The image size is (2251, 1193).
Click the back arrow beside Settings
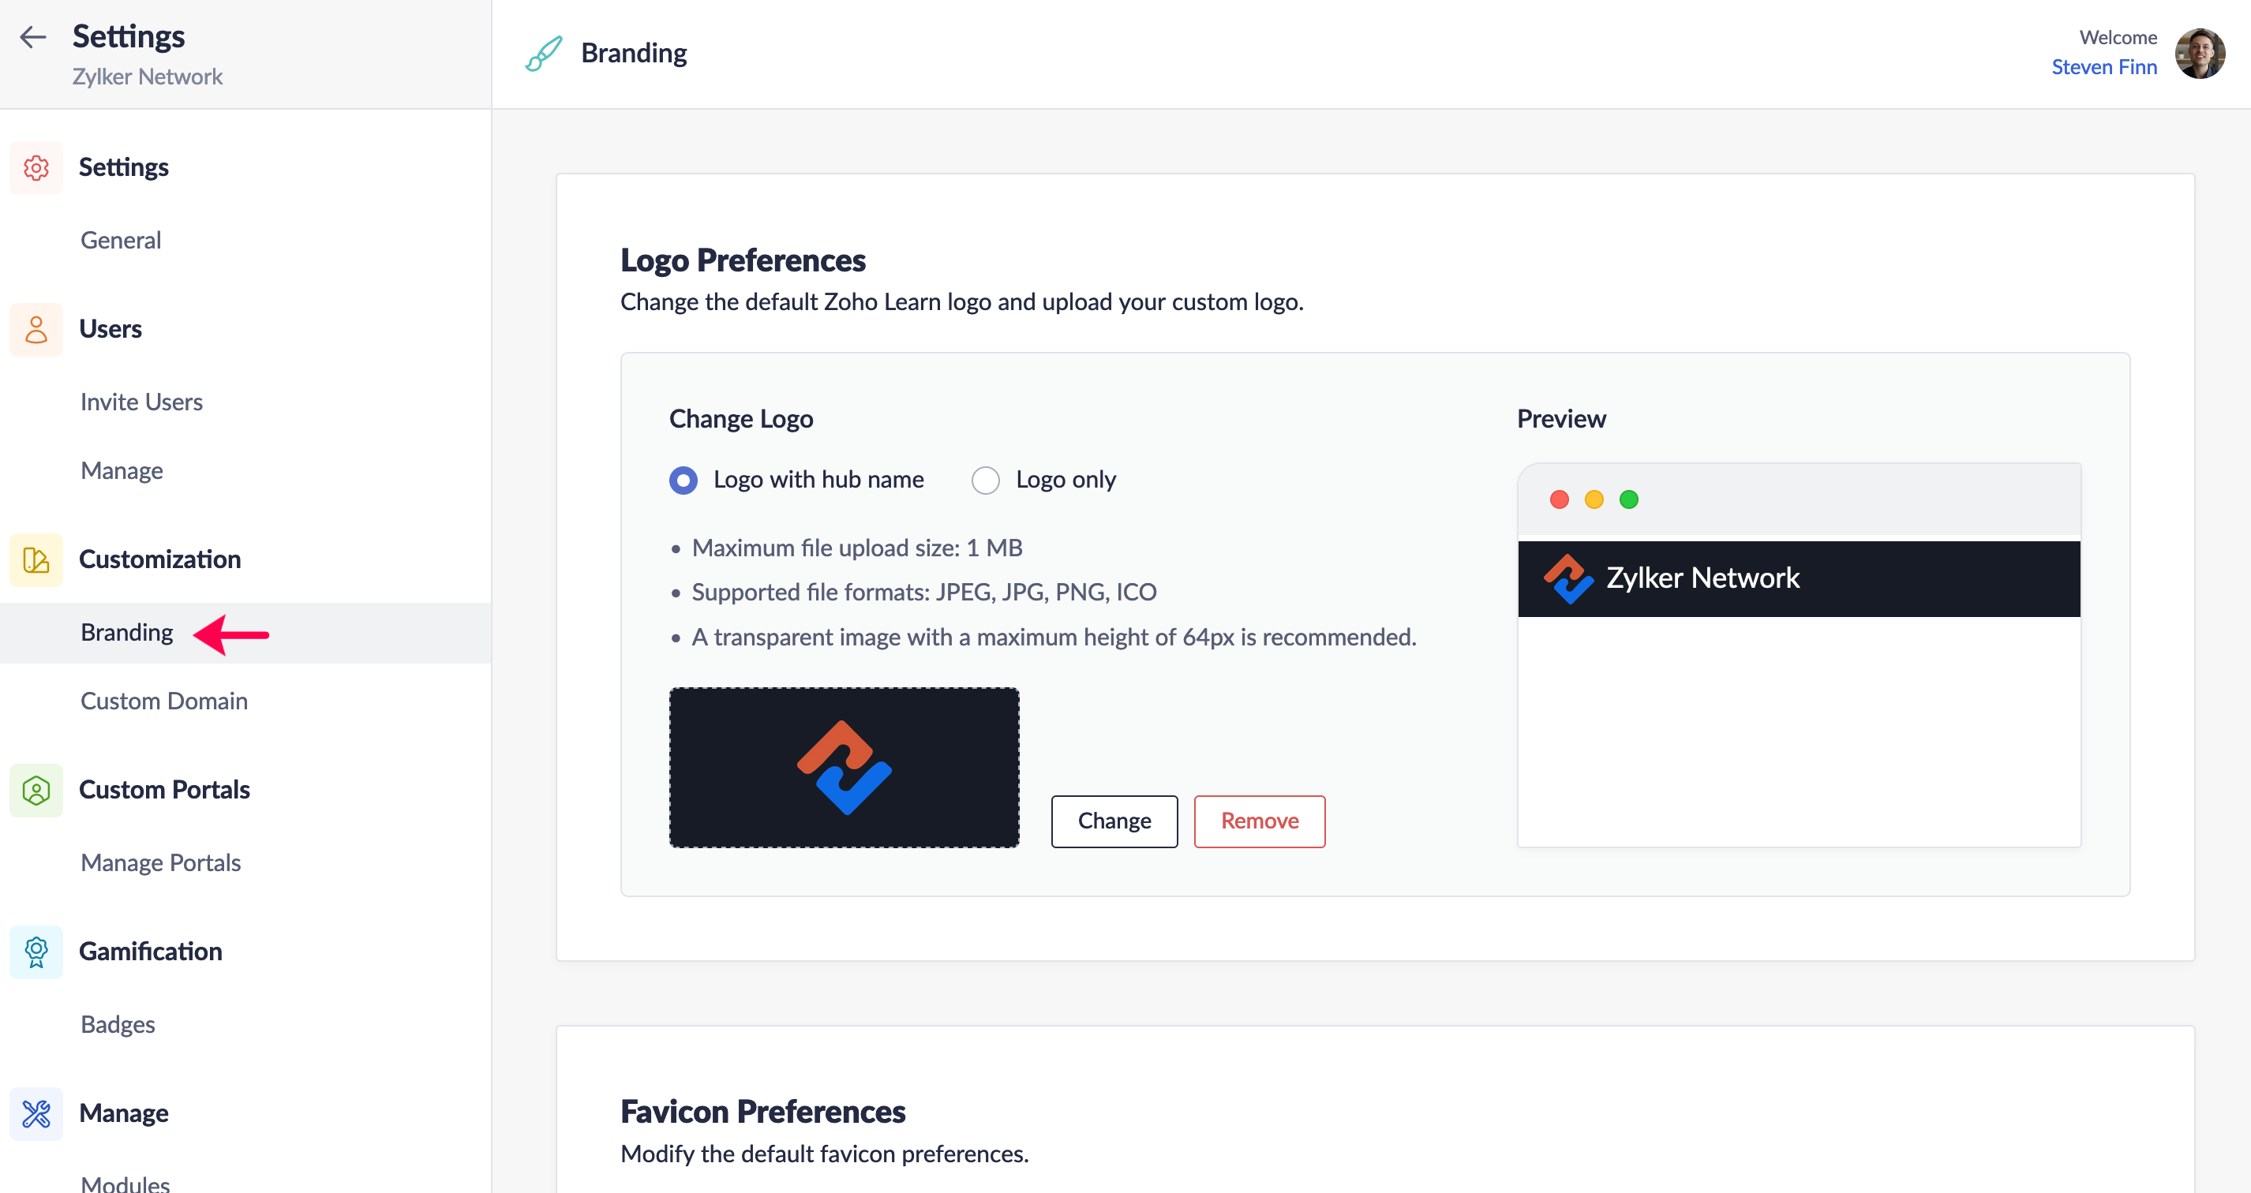click(x=33, y=36)
